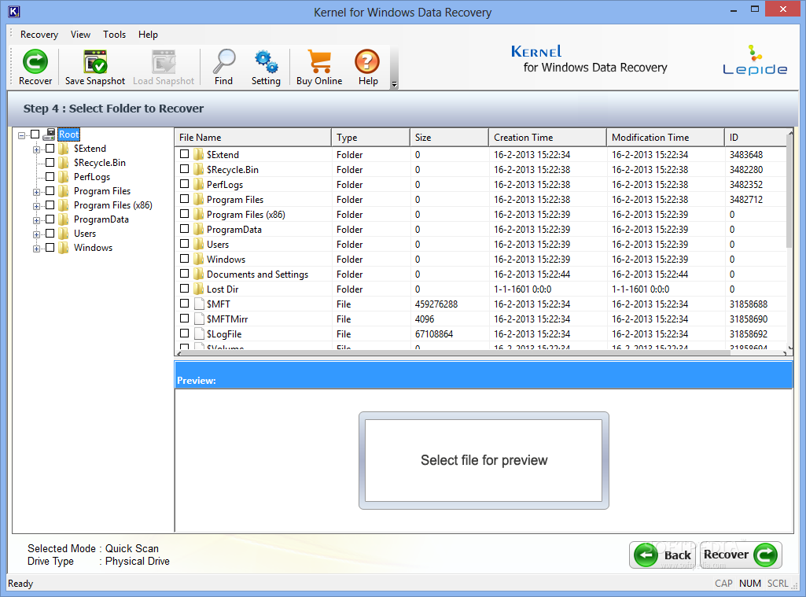The width and height of the screenshot is (806, 597).
Task: Select the Program Files (x86) file list row
Action: tap(480, 215)
